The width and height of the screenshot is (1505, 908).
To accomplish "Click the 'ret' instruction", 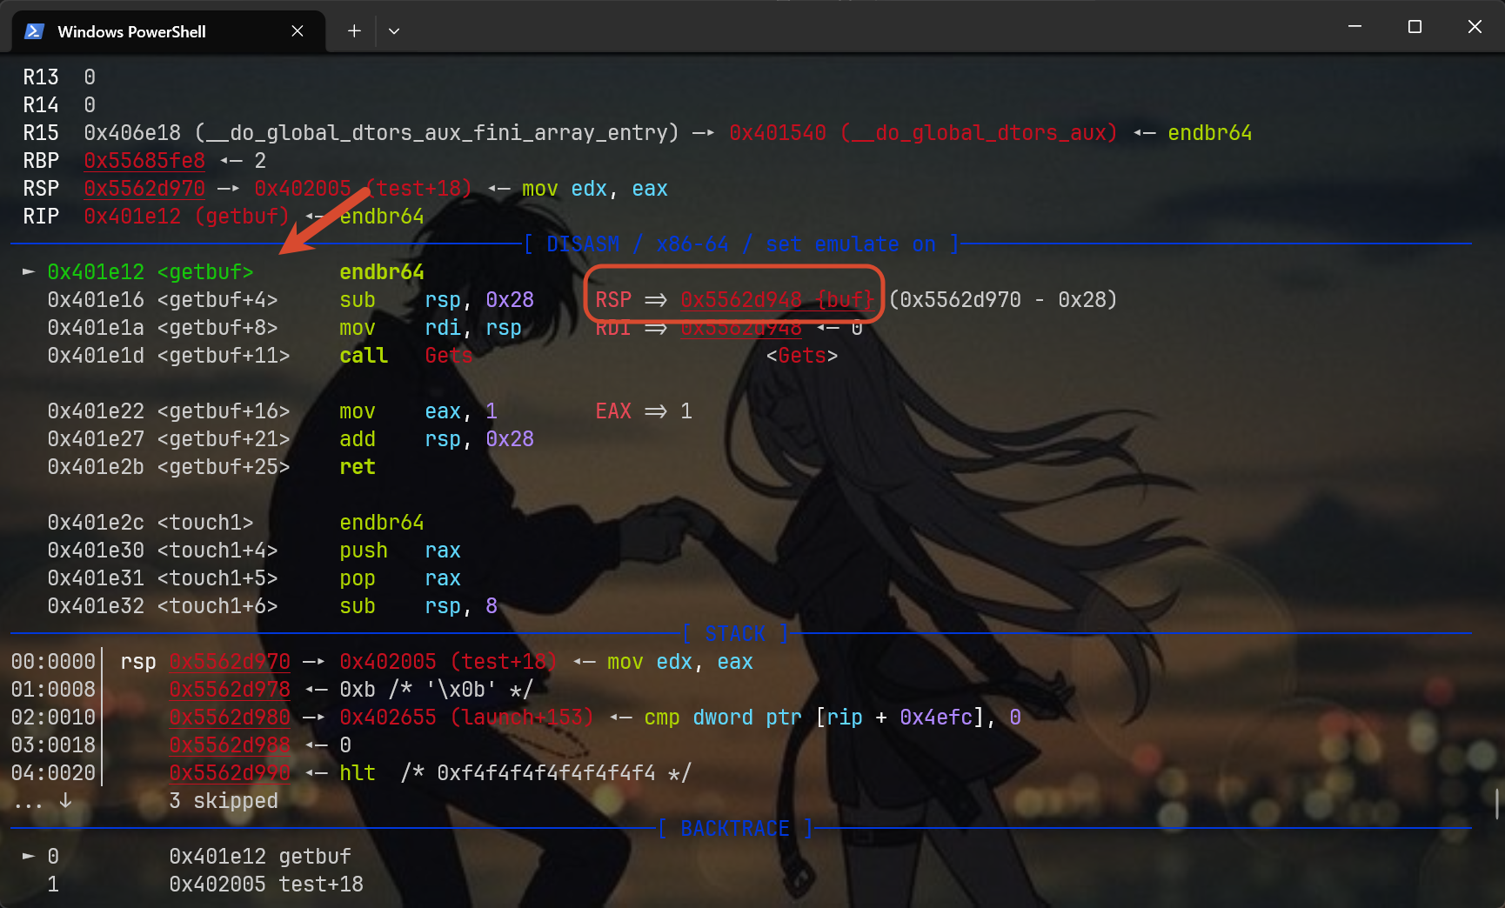I will click(358, 467).
